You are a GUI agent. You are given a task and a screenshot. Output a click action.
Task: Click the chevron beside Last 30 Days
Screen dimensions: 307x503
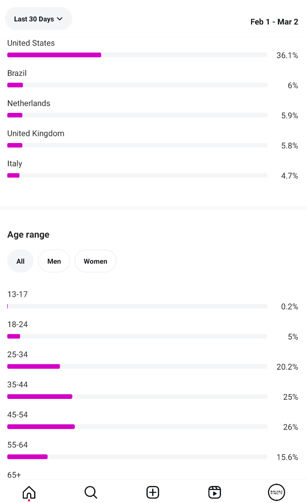[x=60, y=19]
